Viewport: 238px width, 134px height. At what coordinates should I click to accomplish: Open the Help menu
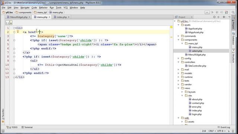(x=83, y=7)
